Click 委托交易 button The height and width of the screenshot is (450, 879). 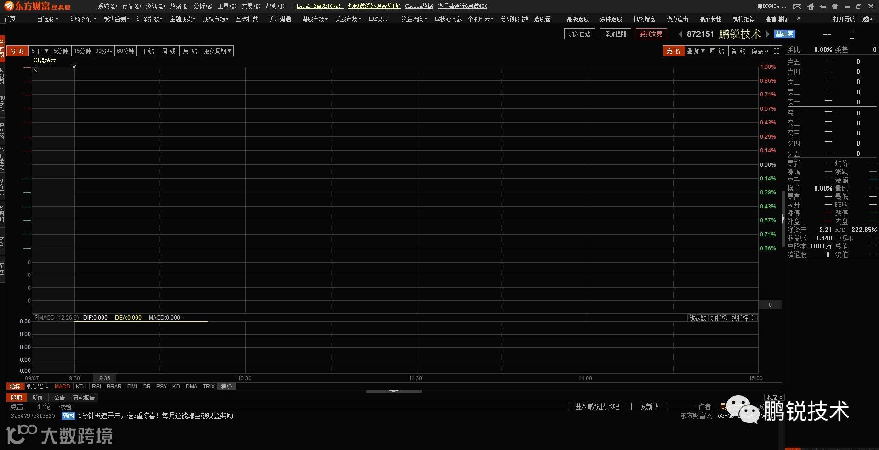(x=651, y=34)
